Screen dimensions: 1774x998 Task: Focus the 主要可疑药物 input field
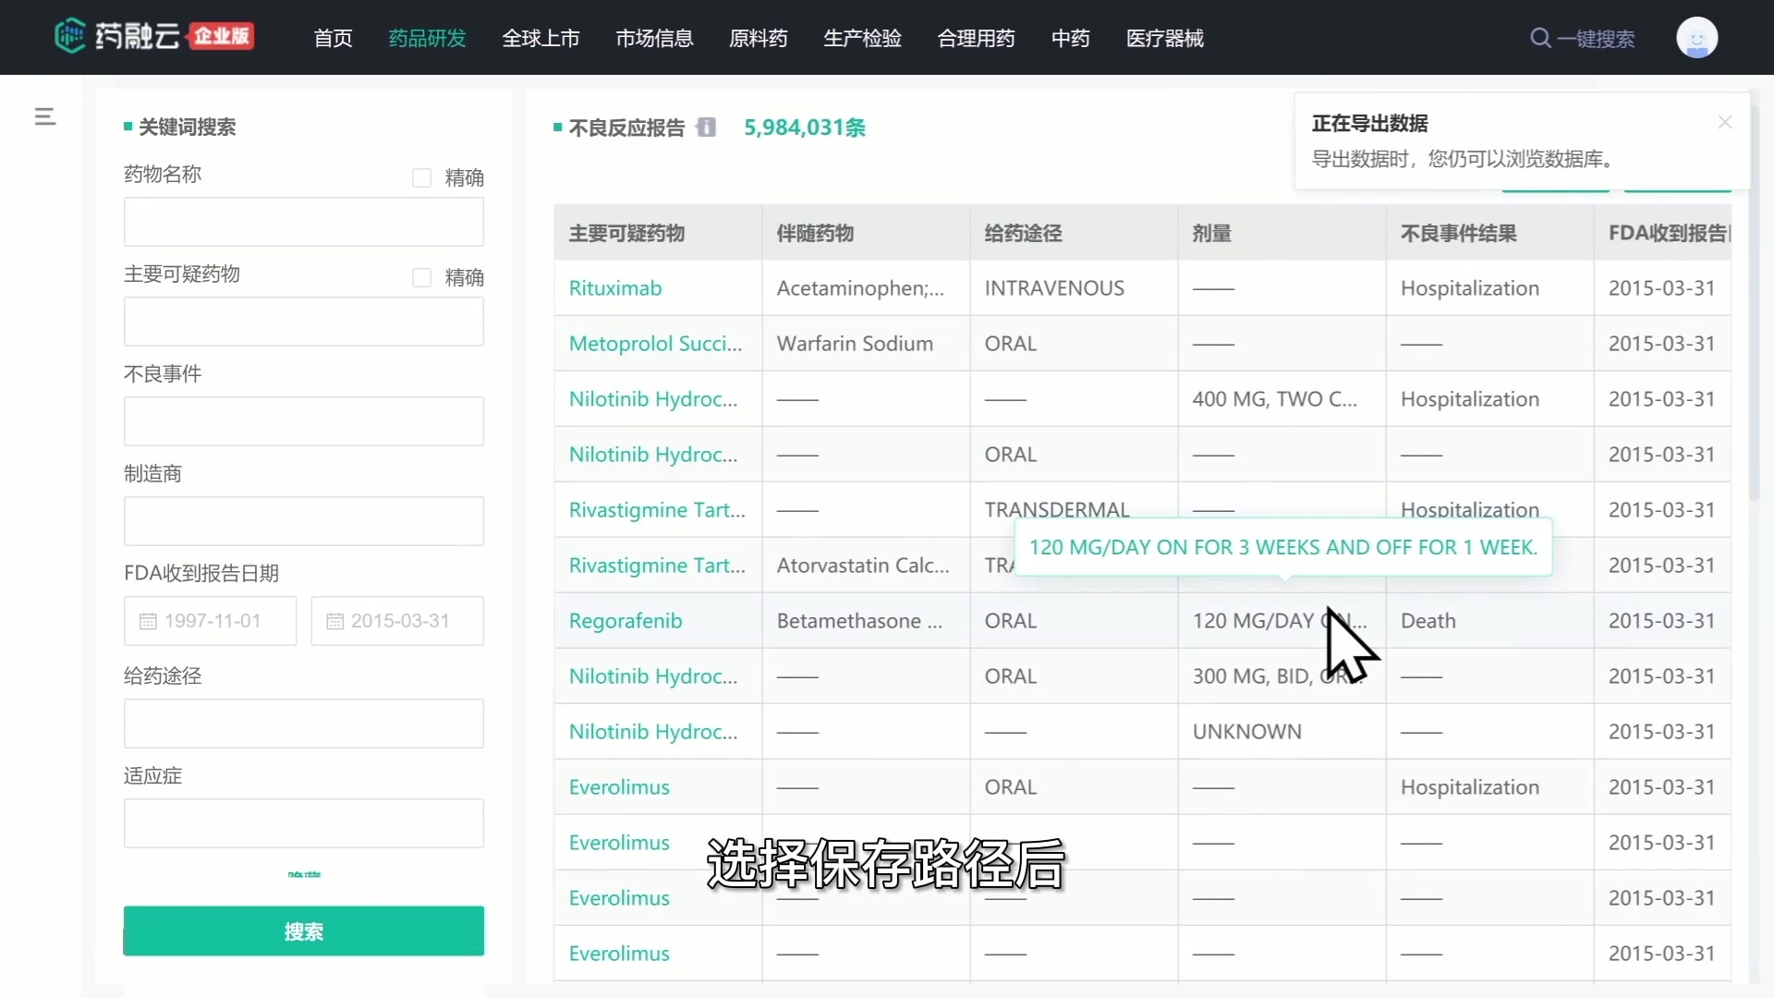pos(303,322)
